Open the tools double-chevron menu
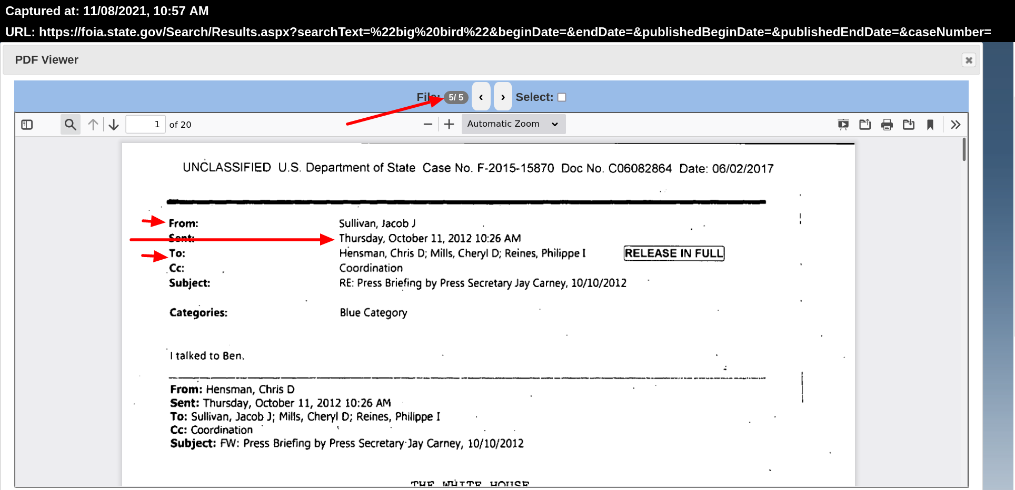Screen dimensions: 1015x490 coord(956,125)
